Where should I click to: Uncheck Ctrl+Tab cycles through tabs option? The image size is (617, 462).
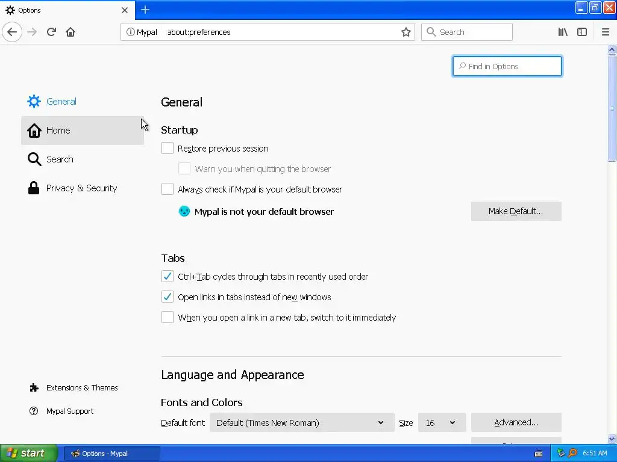[168, 276]
